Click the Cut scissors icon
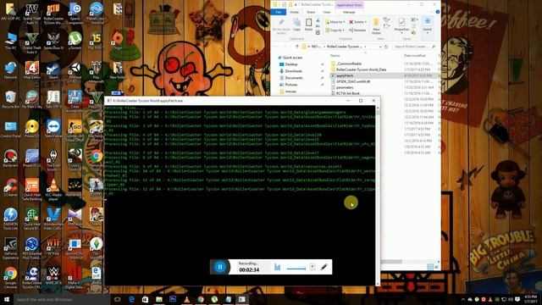The width and height of the screenshot is (542, 305). click(318, 20)
